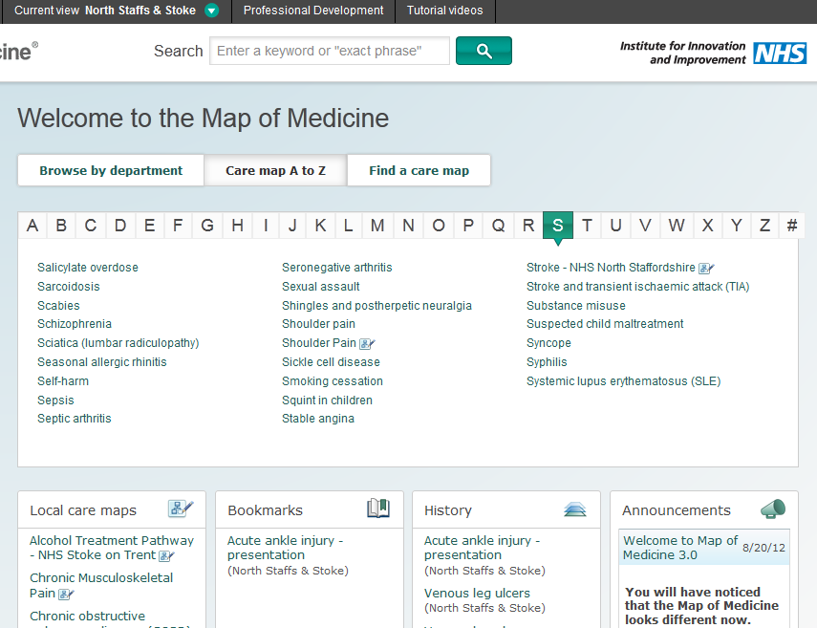Open the Current view dropdown

pyautogui.click(x=209, y=11)
